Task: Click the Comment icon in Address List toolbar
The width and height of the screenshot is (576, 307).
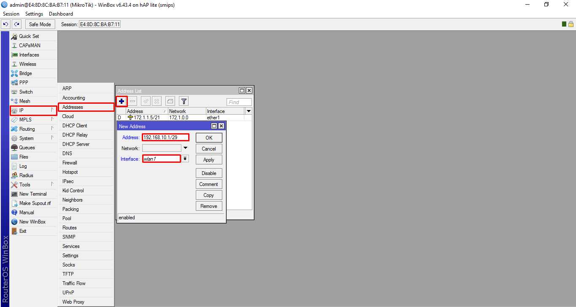Action: tap(170, 101)
